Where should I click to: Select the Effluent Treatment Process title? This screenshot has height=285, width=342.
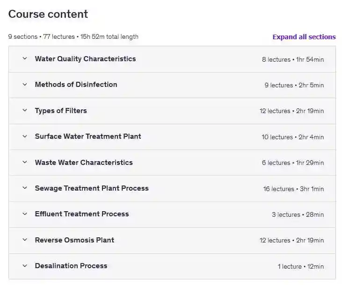tap(82, 214)
